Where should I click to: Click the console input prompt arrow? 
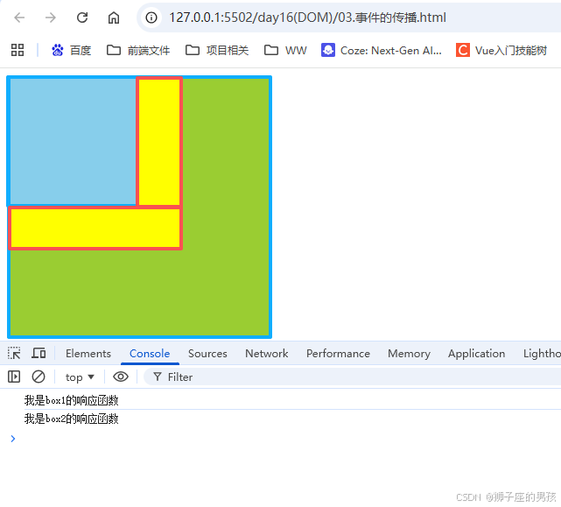[13, 439]
